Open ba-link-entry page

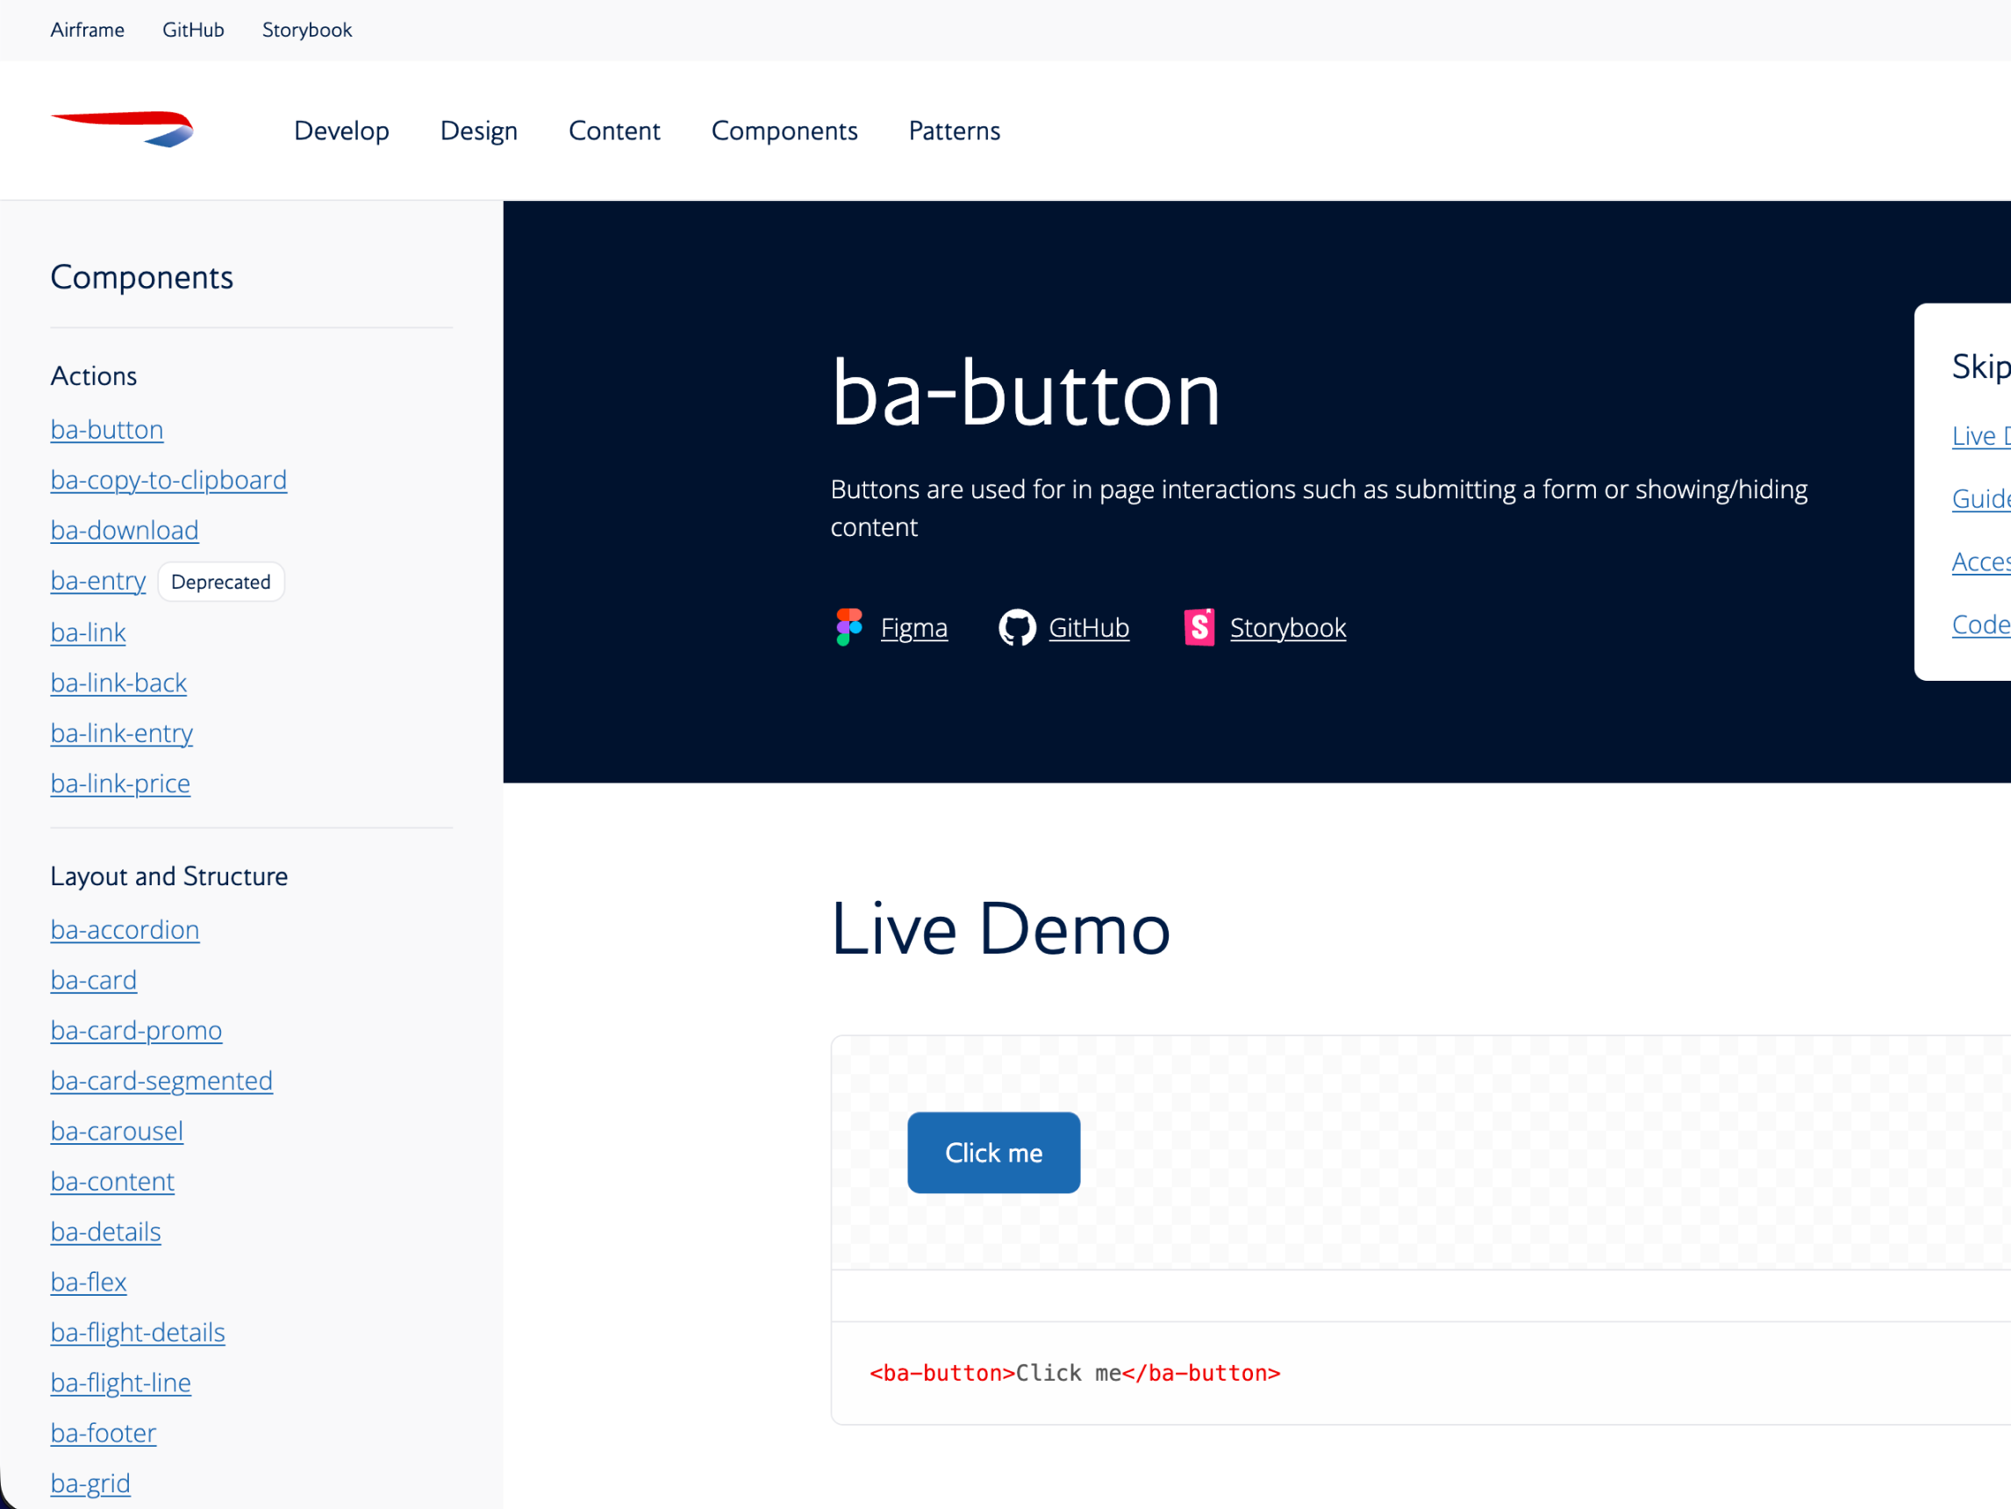(122, 733)
